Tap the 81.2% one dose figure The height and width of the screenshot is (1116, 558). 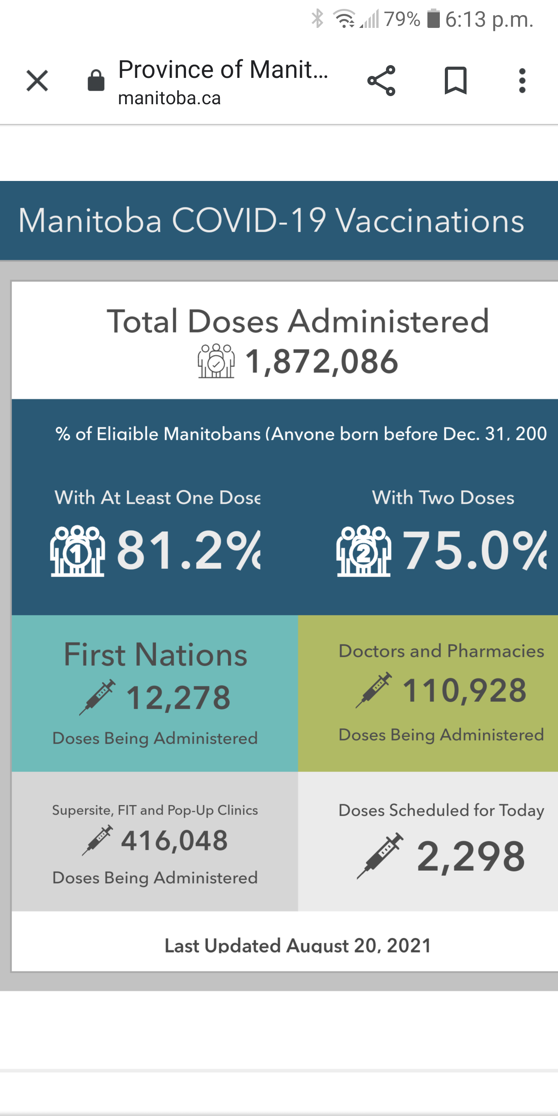coord(188,550)
